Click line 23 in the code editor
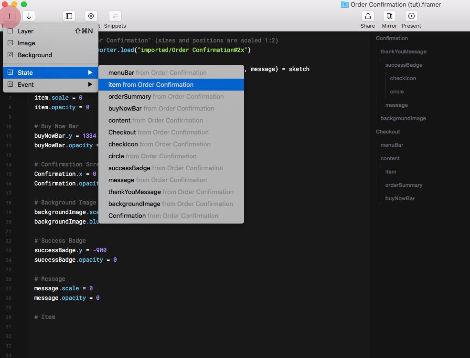Screen dimensions: 470x358 pyautogui.click(x=72, y=250)
